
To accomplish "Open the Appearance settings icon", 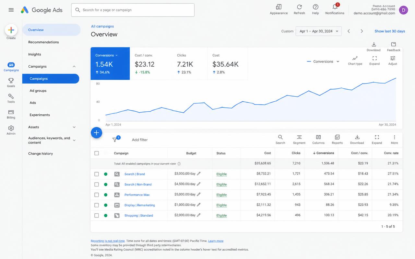I will pos(279,7).
